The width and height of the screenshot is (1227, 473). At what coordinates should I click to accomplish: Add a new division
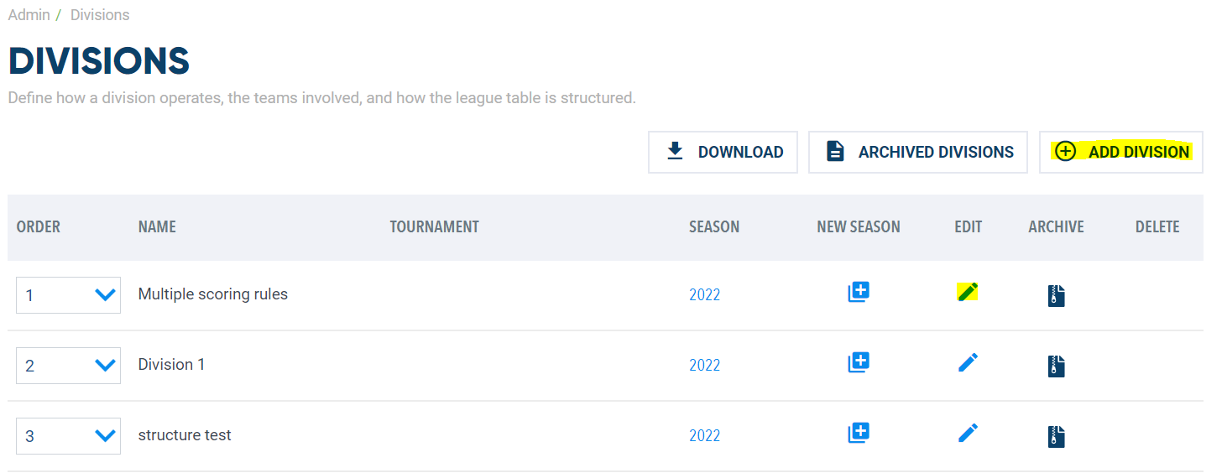[1121, 152]
